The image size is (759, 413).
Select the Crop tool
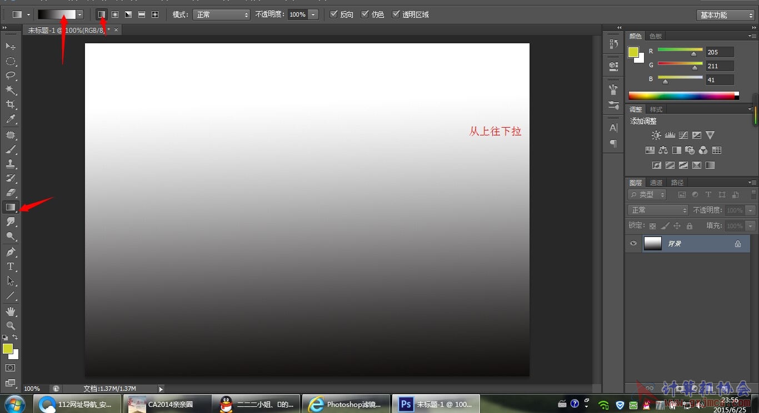tap(10, 104)
